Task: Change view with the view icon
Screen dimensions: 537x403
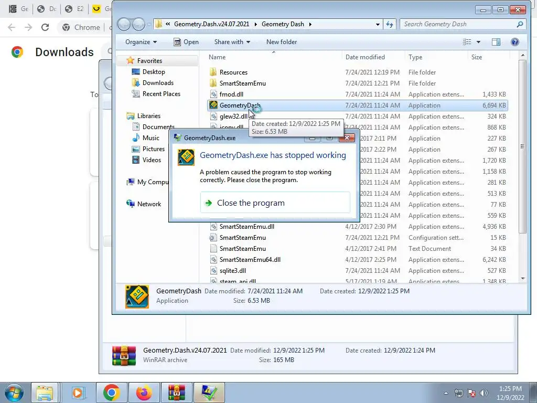Action: tap(467, 42)
